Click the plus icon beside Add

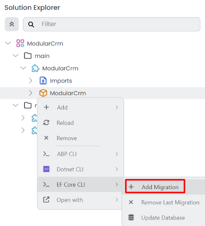click(x=46, y=107)
